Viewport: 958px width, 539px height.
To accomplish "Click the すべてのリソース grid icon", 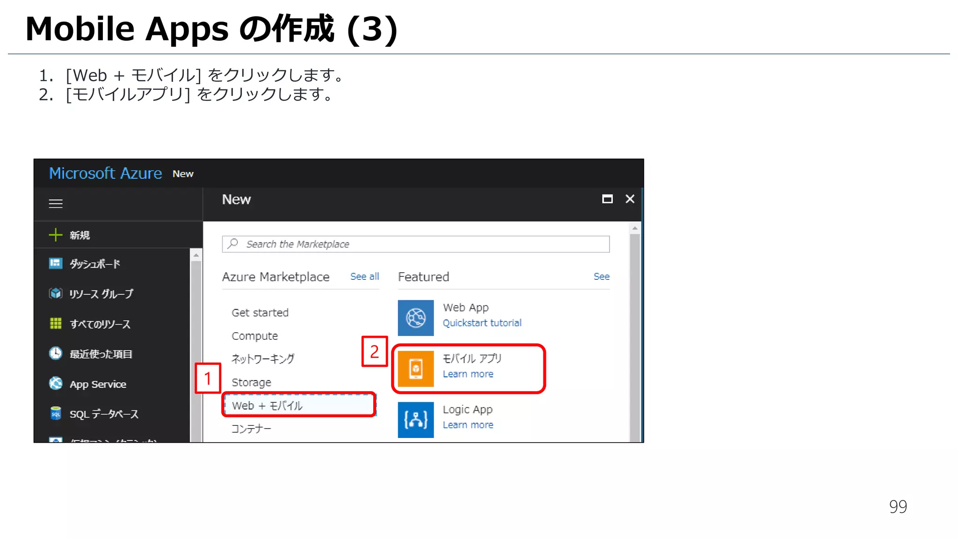I will (56, 323).
